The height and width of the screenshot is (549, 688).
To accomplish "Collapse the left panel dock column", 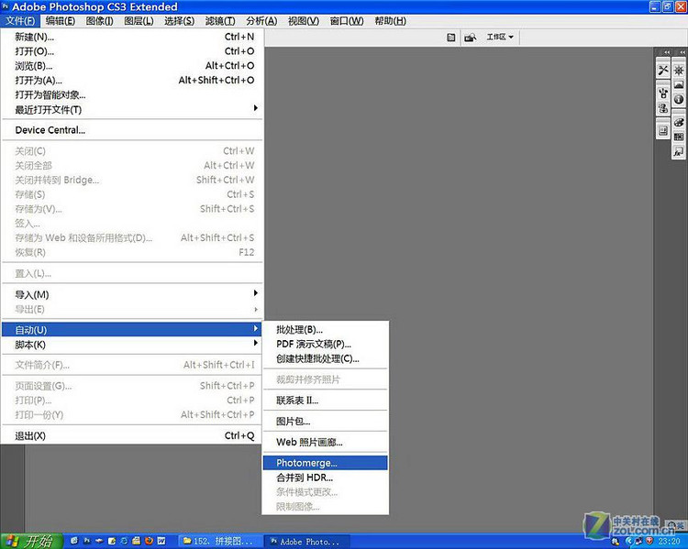I will tap(667, 52).
